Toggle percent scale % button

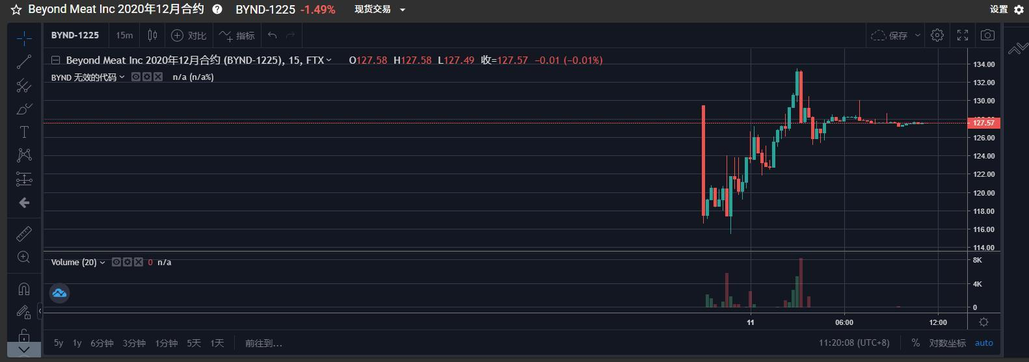click(x=916, y=343)
